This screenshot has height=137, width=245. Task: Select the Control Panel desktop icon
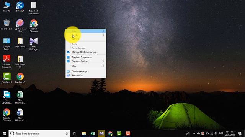7,44
